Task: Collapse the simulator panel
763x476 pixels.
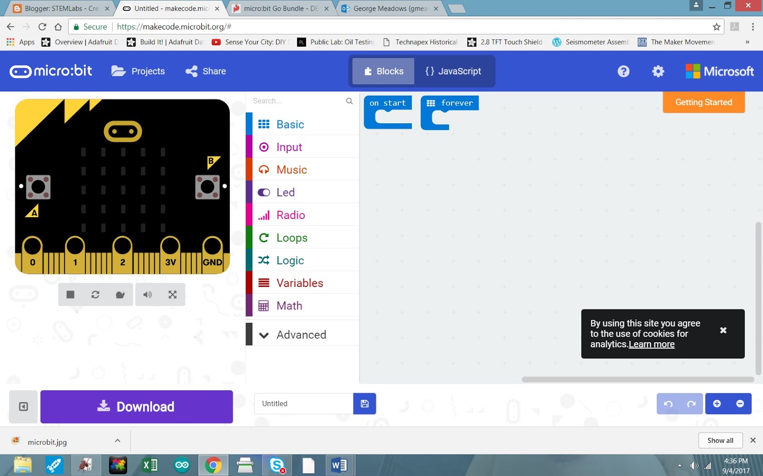Action: (23, 407)
